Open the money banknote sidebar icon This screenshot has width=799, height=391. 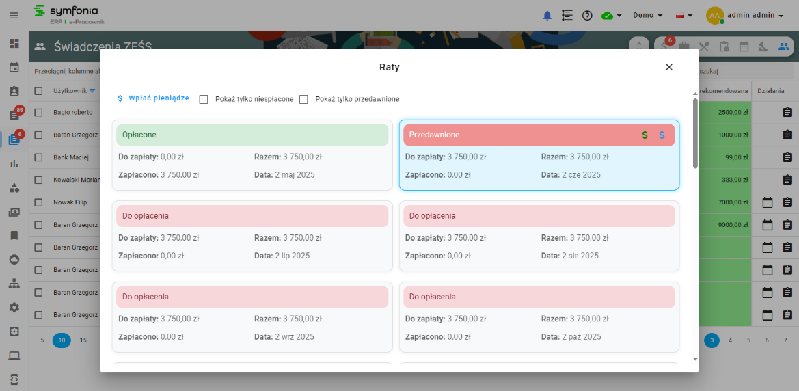coord(14,211)
